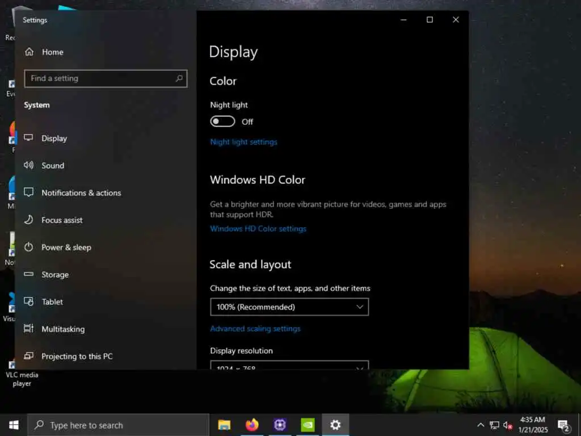
Task: Click the Tablet icon in sidebar
Action: pos(28,301)
